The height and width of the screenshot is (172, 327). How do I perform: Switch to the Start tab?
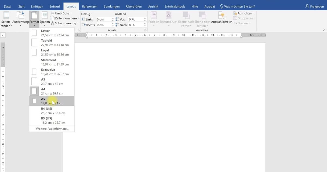click(x=21, y=6)
